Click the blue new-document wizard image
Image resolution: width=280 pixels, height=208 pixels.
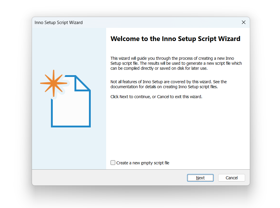65,99
